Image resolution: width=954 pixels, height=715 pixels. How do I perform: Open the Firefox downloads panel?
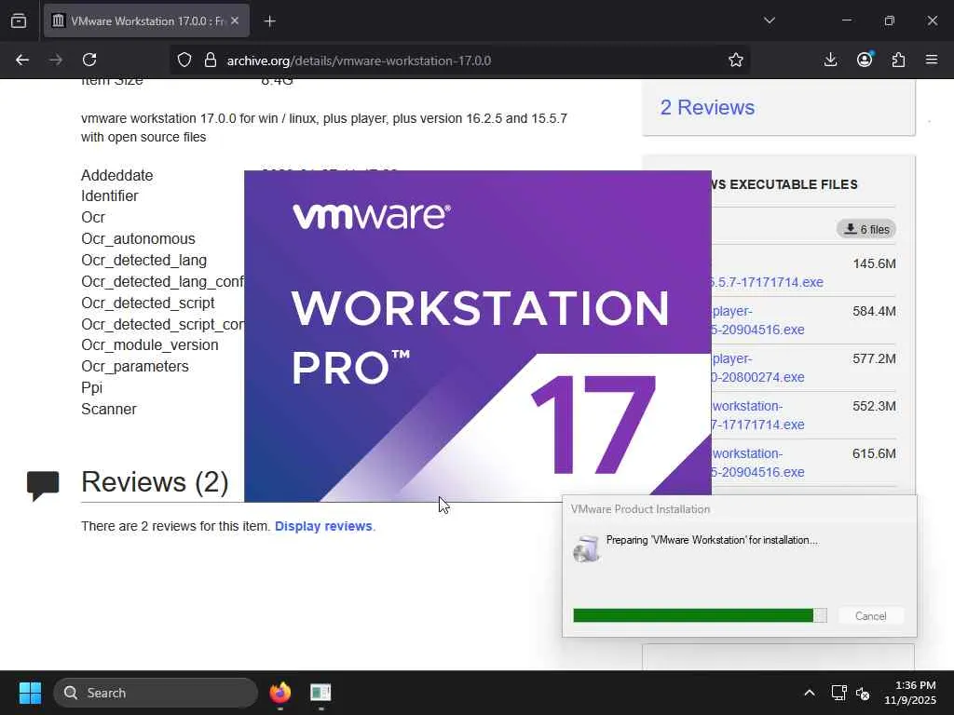830,60
